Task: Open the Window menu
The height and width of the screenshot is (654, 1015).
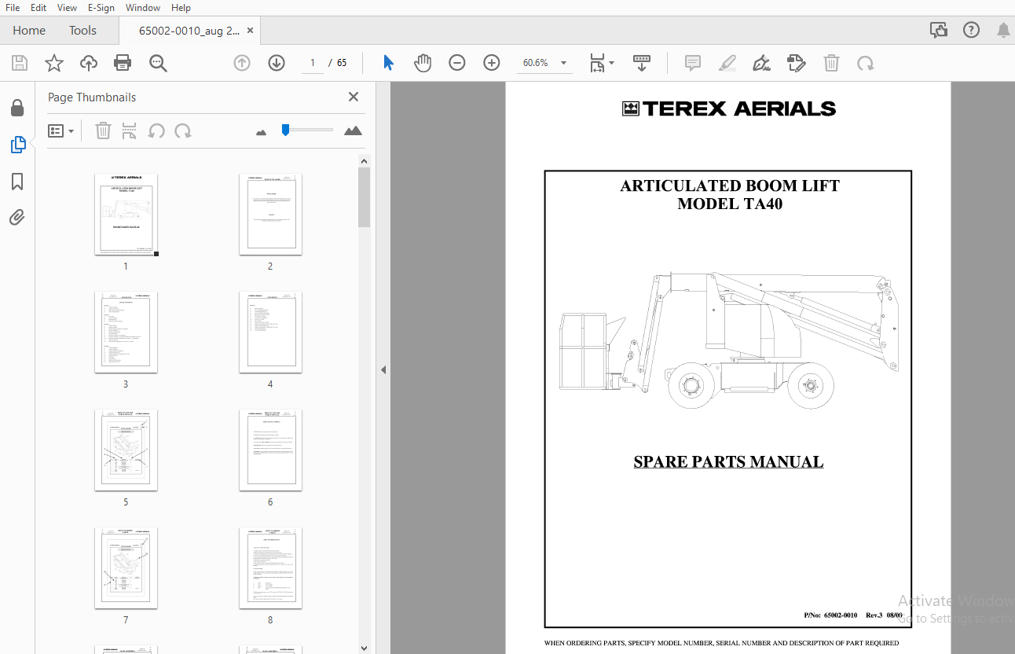Action: point(143,7)
